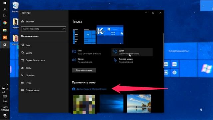
Task: Click the Пуск tiles icon in sidebar
Action: click(x=22, y=83)
